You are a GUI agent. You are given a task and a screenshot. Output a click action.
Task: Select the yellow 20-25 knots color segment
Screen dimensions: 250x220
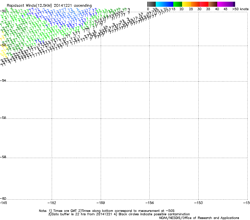click(186, 4)
